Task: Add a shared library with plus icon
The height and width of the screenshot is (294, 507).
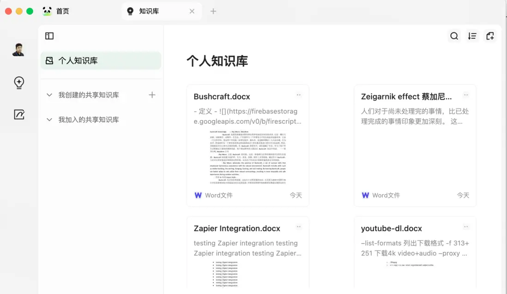Action: pos(152,95)
